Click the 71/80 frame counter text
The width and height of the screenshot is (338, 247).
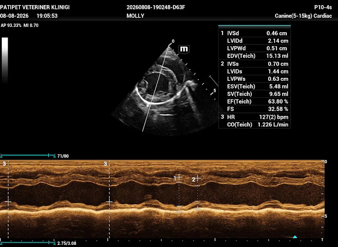tap(63, 156)
